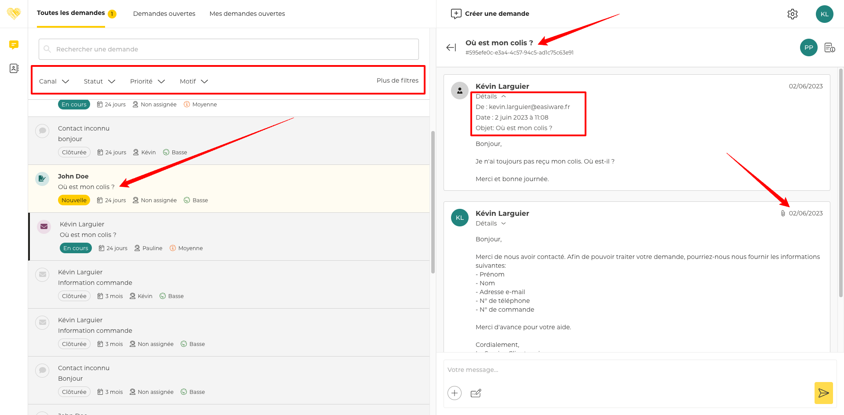Open the template edit icon near message box
The width and height of the screenshot is (844, 415).
tap(476, 393)
